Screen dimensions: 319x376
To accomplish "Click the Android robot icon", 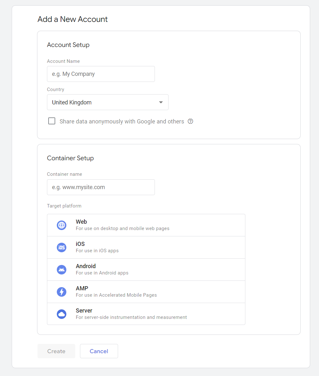I will [x=62, y=270].
